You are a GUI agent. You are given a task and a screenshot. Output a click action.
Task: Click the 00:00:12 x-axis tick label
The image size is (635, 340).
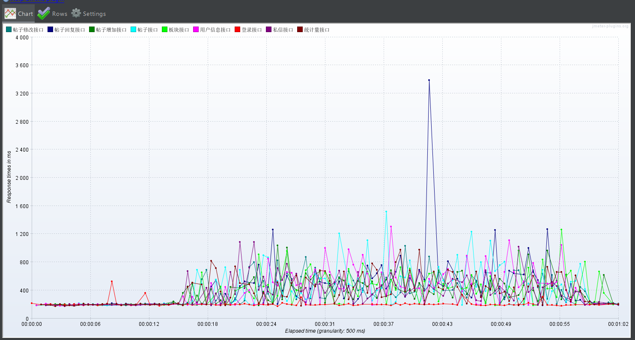pos(149,324)
